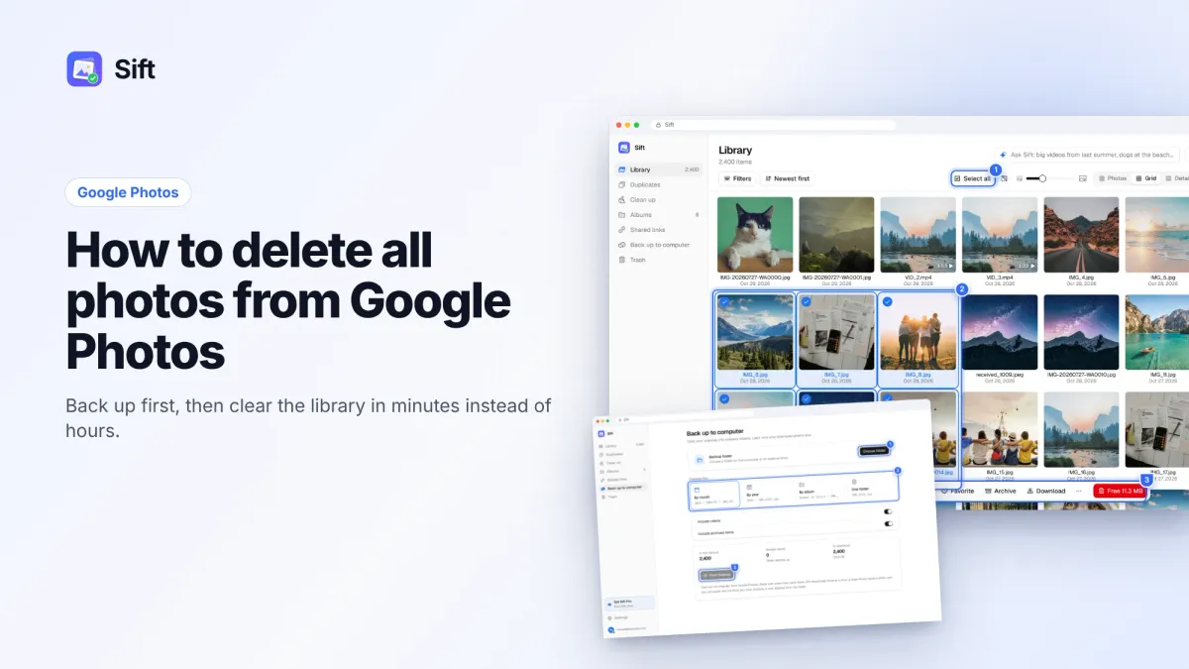The image size is (1189, 669).
Task: Uncheck the IMG_6.jpg selection checkmark
Action: coord(724,301)
